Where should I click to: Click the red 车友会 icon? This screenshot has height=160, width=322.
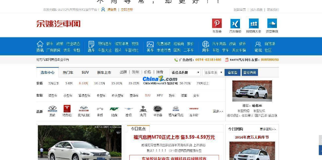tap(217, 23)
